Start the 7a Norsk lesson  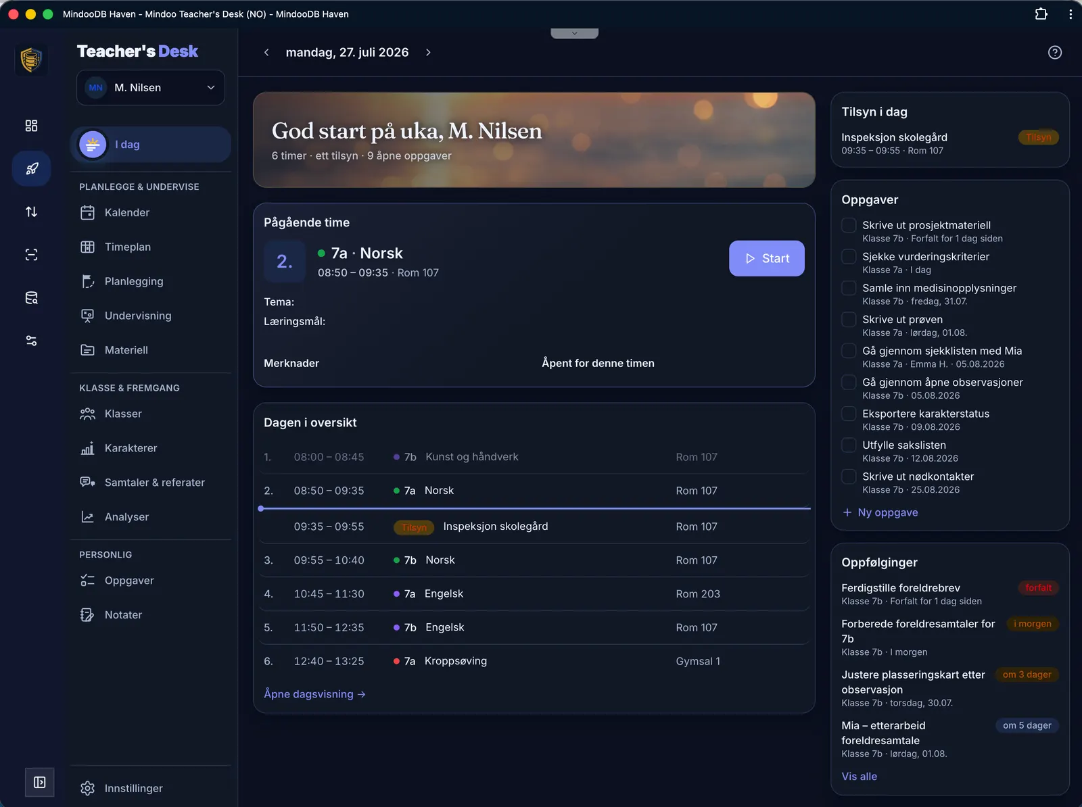tap(766, 259)
